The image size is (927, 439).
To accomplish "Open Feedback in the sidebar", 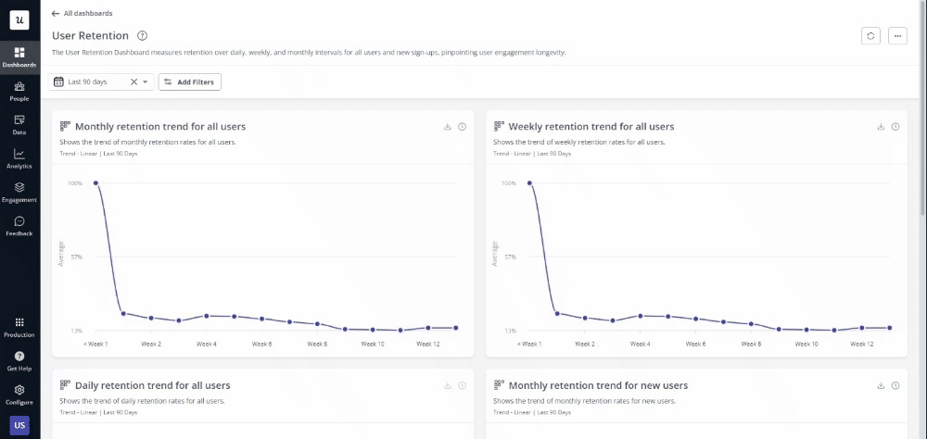I will coord(19,226).
